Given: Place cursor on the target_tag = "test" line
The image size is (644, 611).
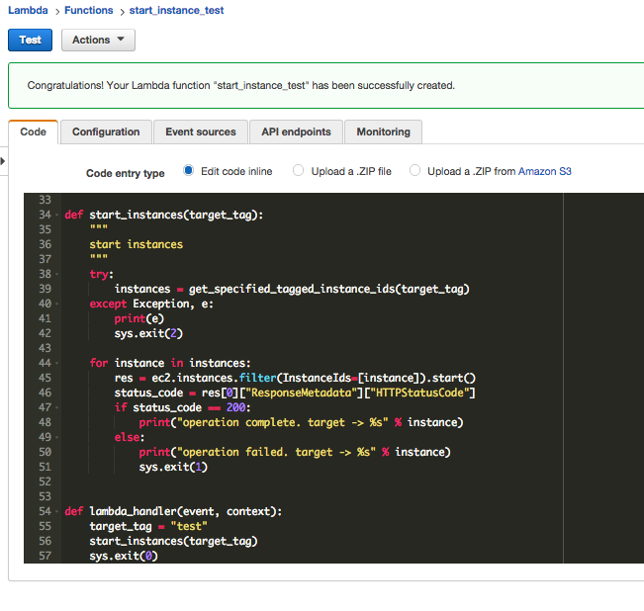Looking at the screenshot, I should pyautogui.click(x=148, y=526).
